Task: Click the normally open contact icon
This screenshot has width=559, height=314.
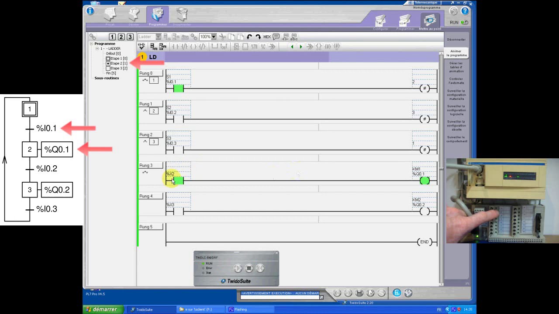Action: click(175, 46)
